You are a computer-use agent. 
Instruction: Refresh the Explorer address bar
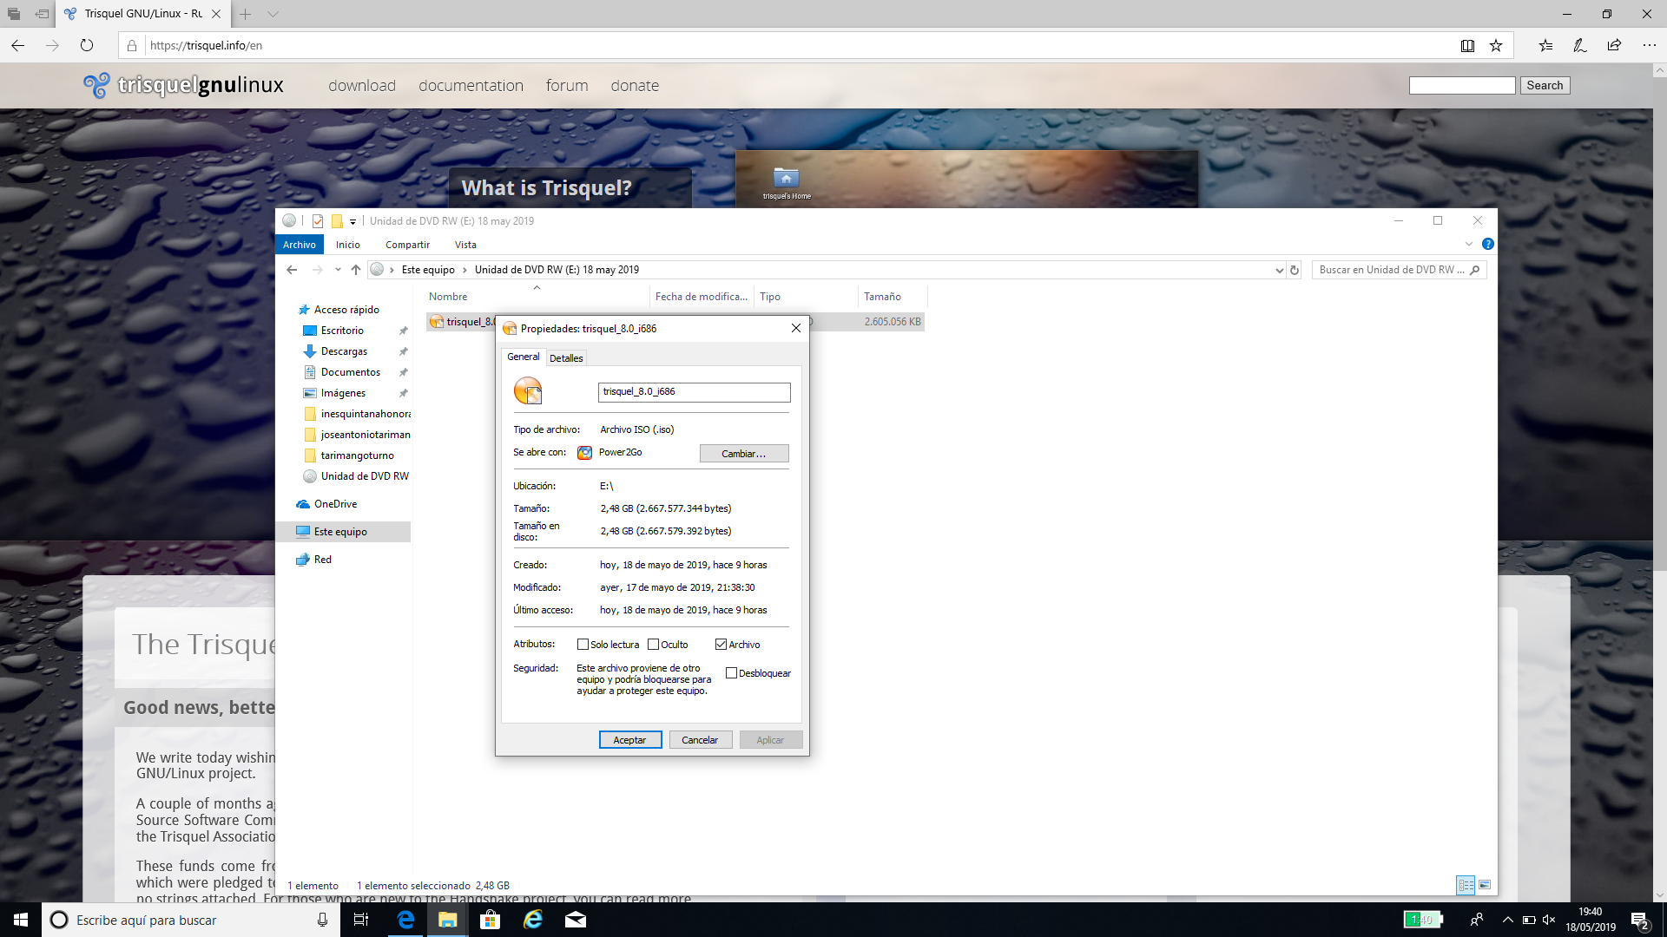click(1295, 270)
